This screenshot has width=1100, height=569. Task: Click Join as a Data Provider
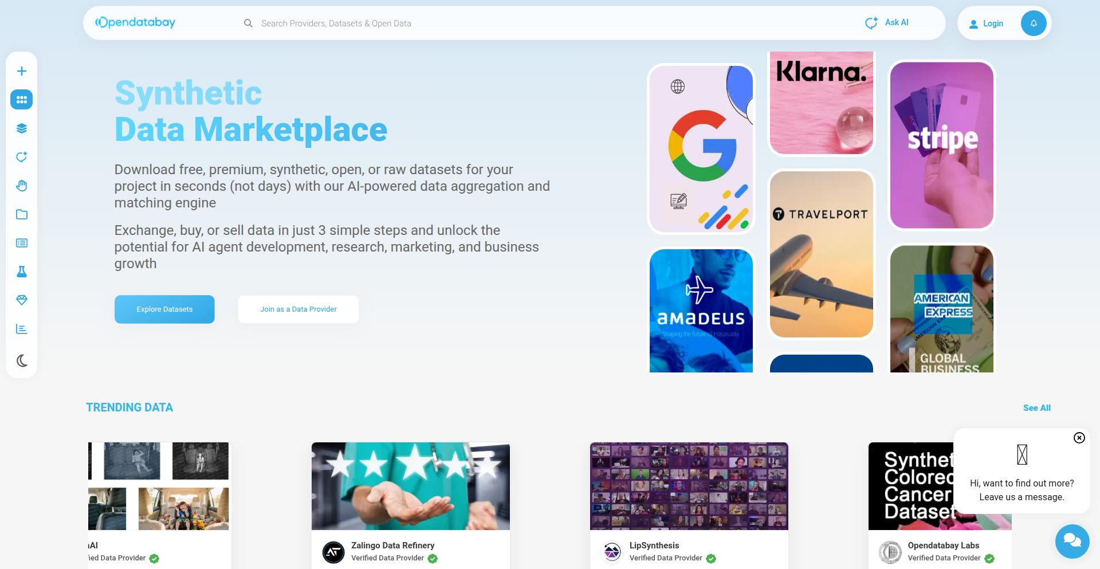point(298,309)
